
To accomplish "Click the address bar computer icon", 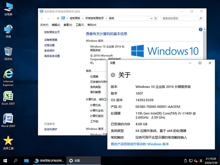I will pyautogui.click(x=63, y=18).
